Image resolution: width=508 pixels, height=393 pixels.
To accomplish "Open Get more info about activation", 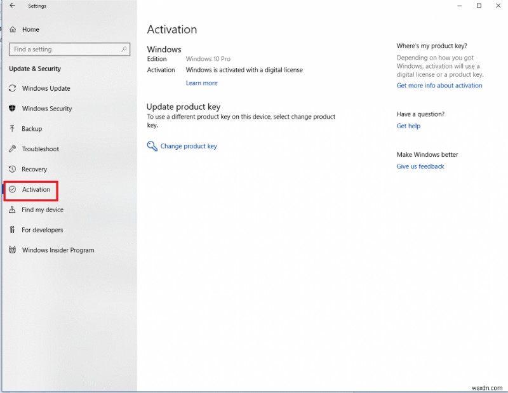I will (x=439, y=85).
